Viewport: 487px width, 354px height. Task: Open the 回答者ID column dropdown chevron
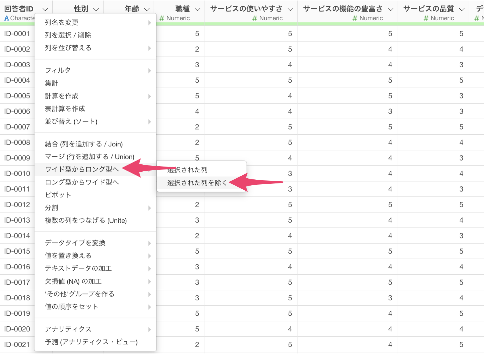pos(45,9)
